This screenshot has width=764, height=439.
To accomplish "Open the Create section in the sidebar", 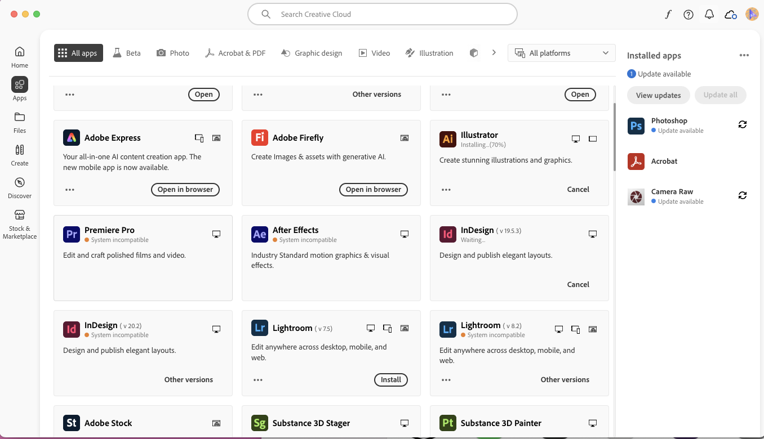I will pyautogui.click(x=20, y=155).
